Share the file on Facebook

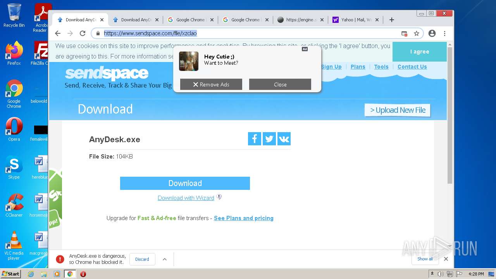click(x=255, y=139)
